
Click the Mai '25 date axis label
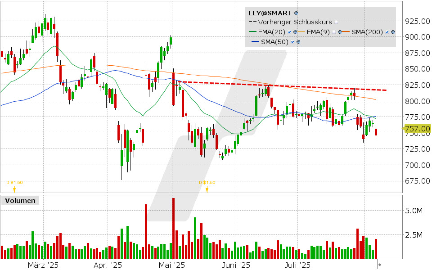(x=171, y=265)
